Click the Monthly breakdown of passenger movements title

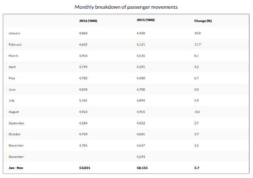[126, 7]
